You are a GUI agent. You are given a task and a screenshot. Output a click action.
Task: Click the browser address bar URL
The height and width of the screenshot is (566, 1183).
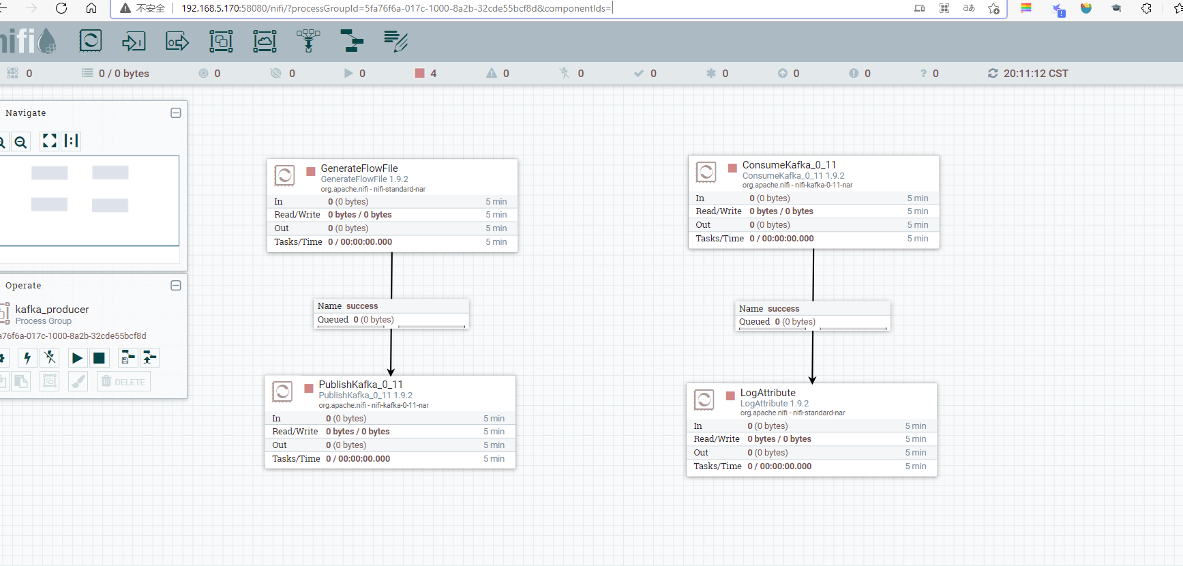(397, 8)
